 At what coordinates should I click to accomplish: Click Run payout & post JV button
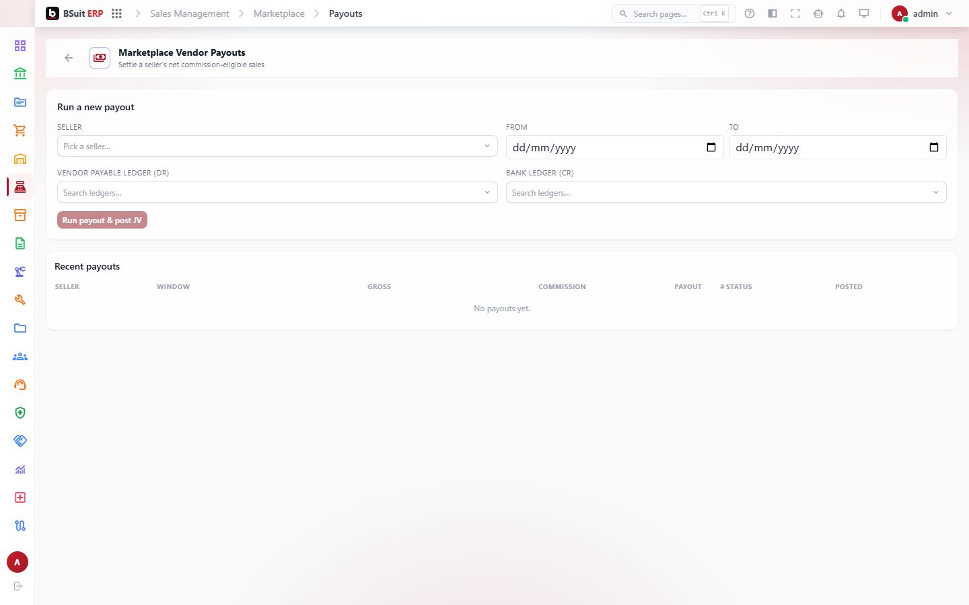tap(102, 220)
